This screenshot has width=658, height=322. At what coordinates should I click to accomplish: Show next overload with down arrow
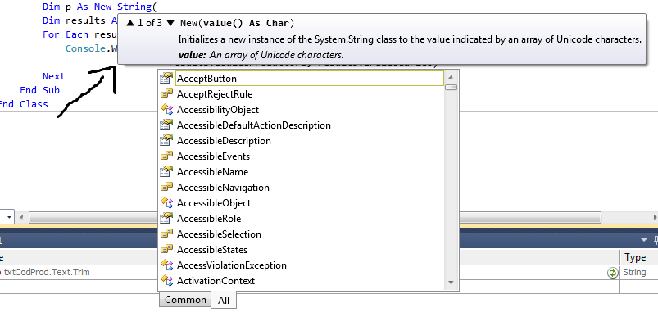[170, 23]
